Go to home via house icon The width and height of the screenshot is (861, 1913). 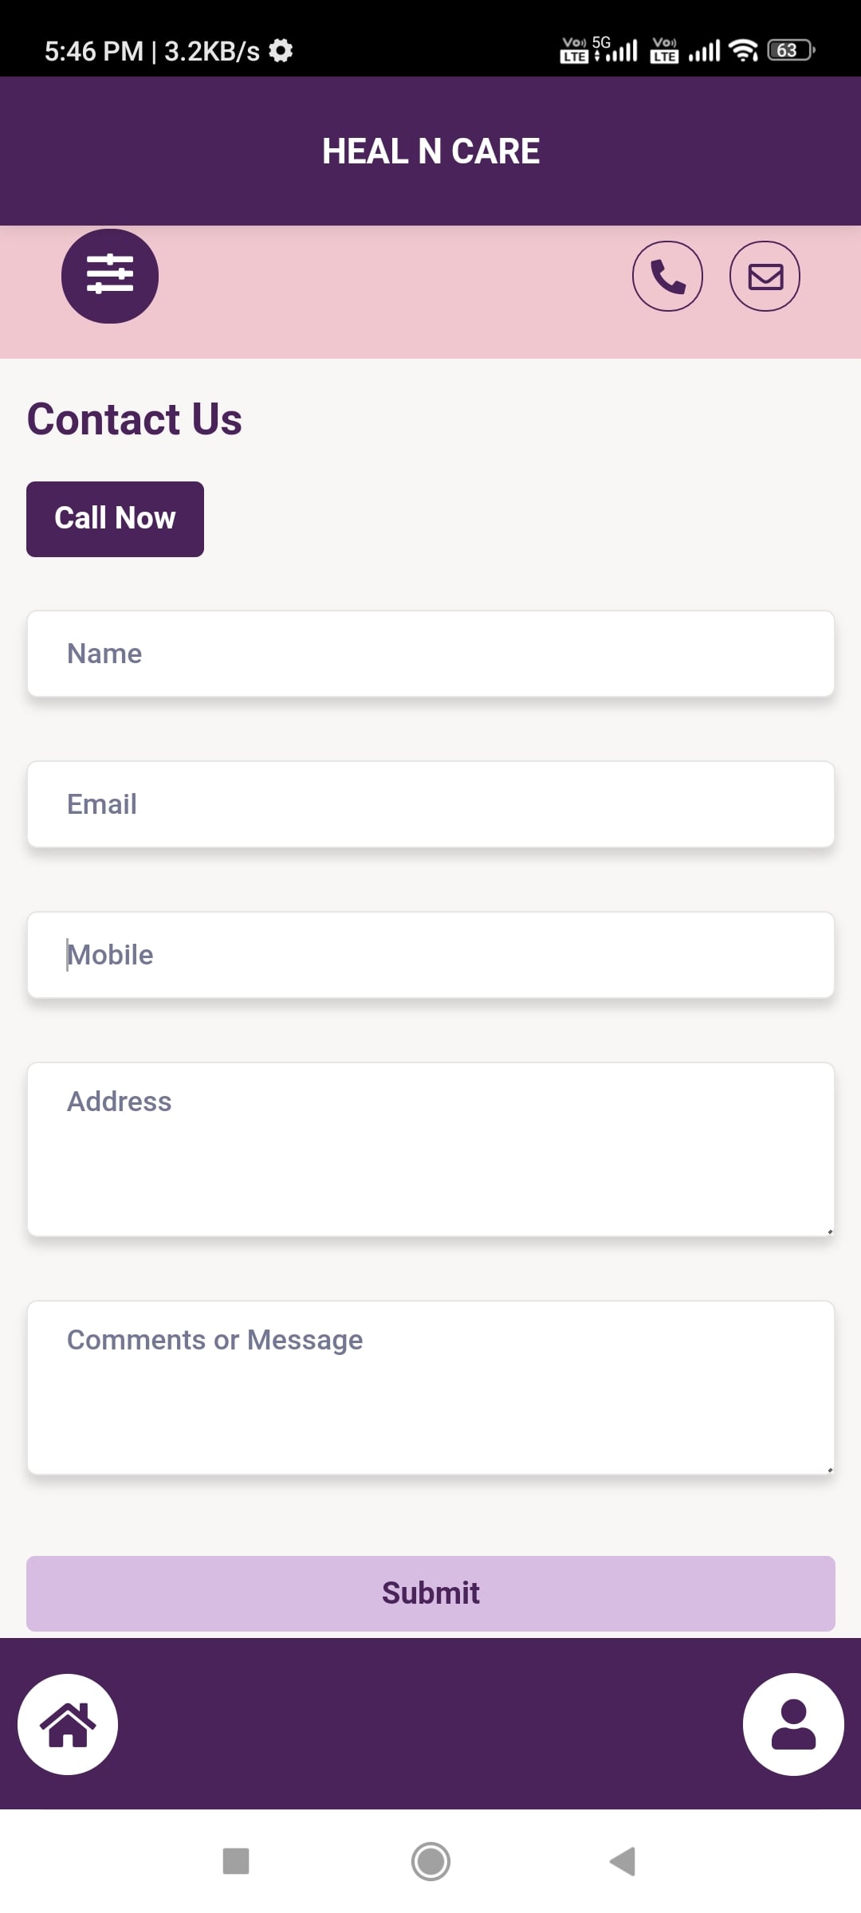click(68, 1724)
